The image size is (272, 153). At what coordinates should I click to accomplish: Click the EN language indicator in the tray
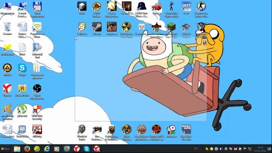coord(196,148)
